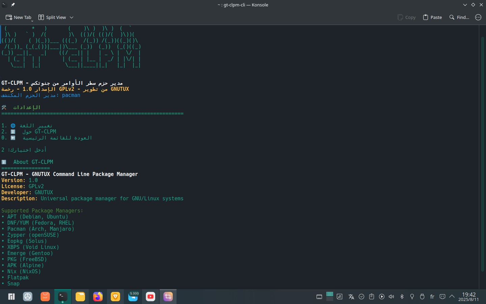Launch System Settings from the taskbar

[x=28, y=297]
